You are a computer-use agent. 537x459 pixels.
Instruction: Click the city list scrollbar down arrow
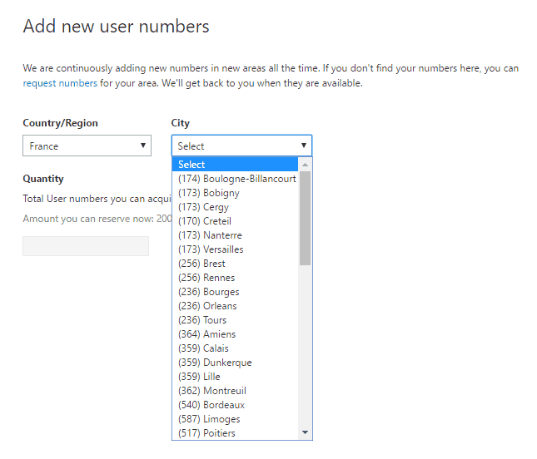305,432
